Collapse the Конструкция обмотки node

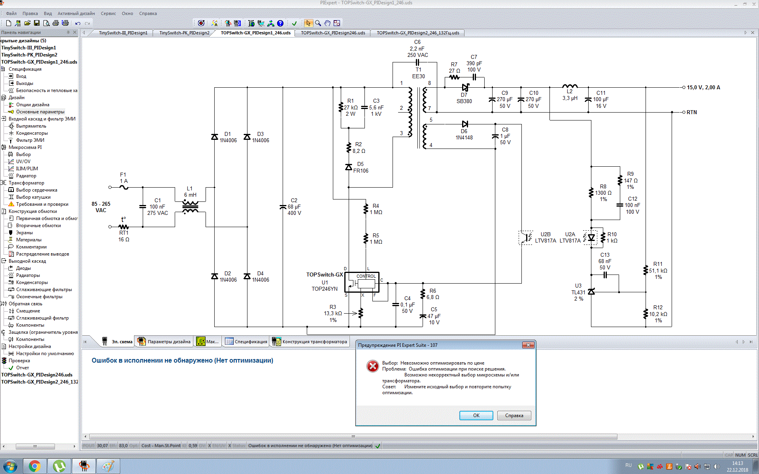[4, 211]
